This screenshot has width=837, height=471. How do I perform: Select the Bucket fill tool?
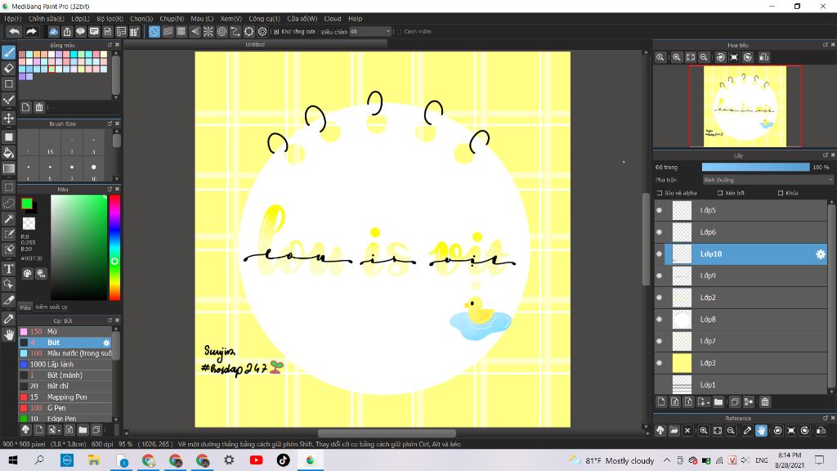(8, 153)
